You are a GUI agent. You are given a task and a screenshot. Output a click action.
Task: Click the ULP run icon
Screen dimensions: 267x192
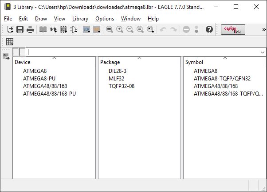coord(97,29)
